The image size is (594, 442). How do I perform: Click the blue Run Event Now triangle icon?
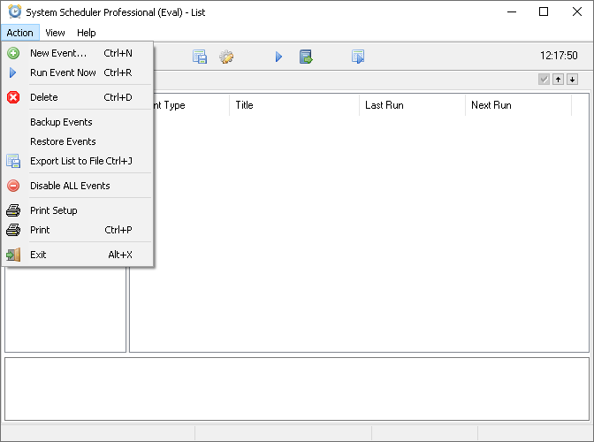(x=13, y=72)
